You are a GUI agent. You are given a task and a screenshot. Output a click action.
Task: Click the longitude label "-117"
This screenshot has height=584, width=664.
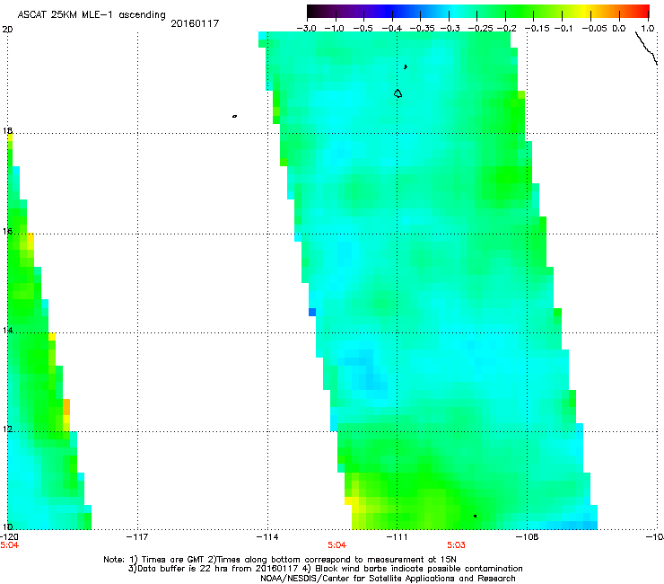coord(137,537)
